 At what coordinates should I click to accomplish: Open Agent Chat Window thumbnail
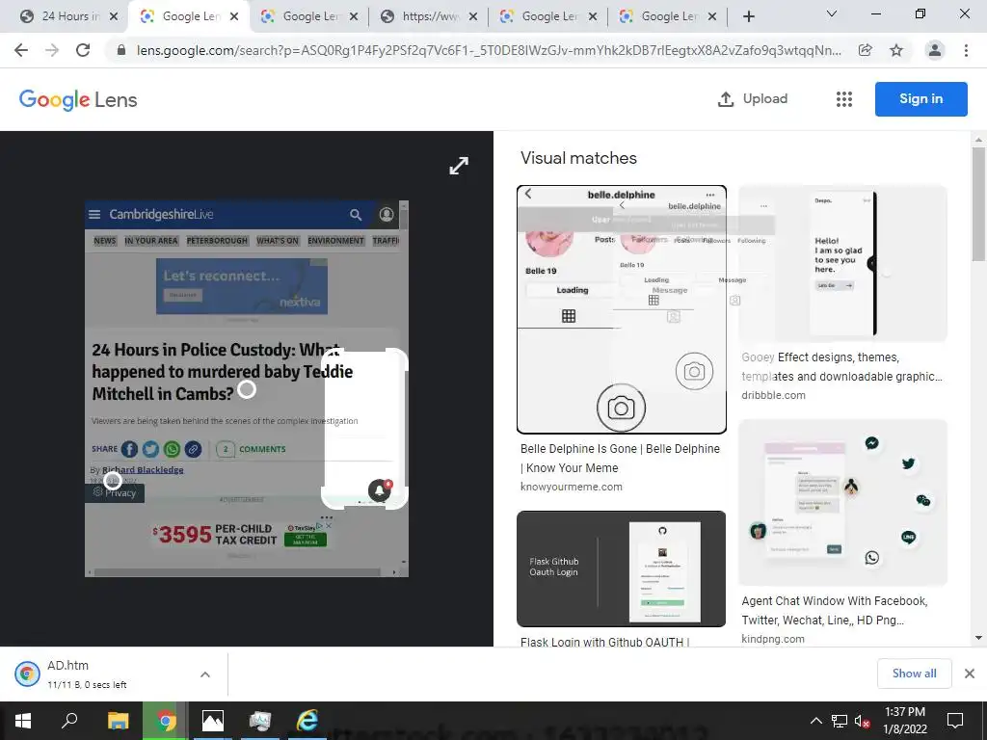click(842, 502)
